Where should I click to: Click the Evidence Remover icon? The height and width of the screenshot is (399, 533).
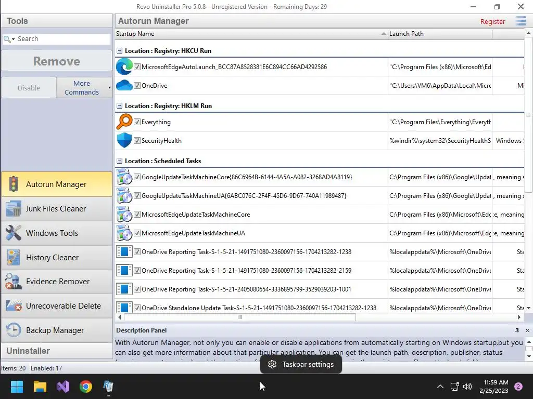14,281
